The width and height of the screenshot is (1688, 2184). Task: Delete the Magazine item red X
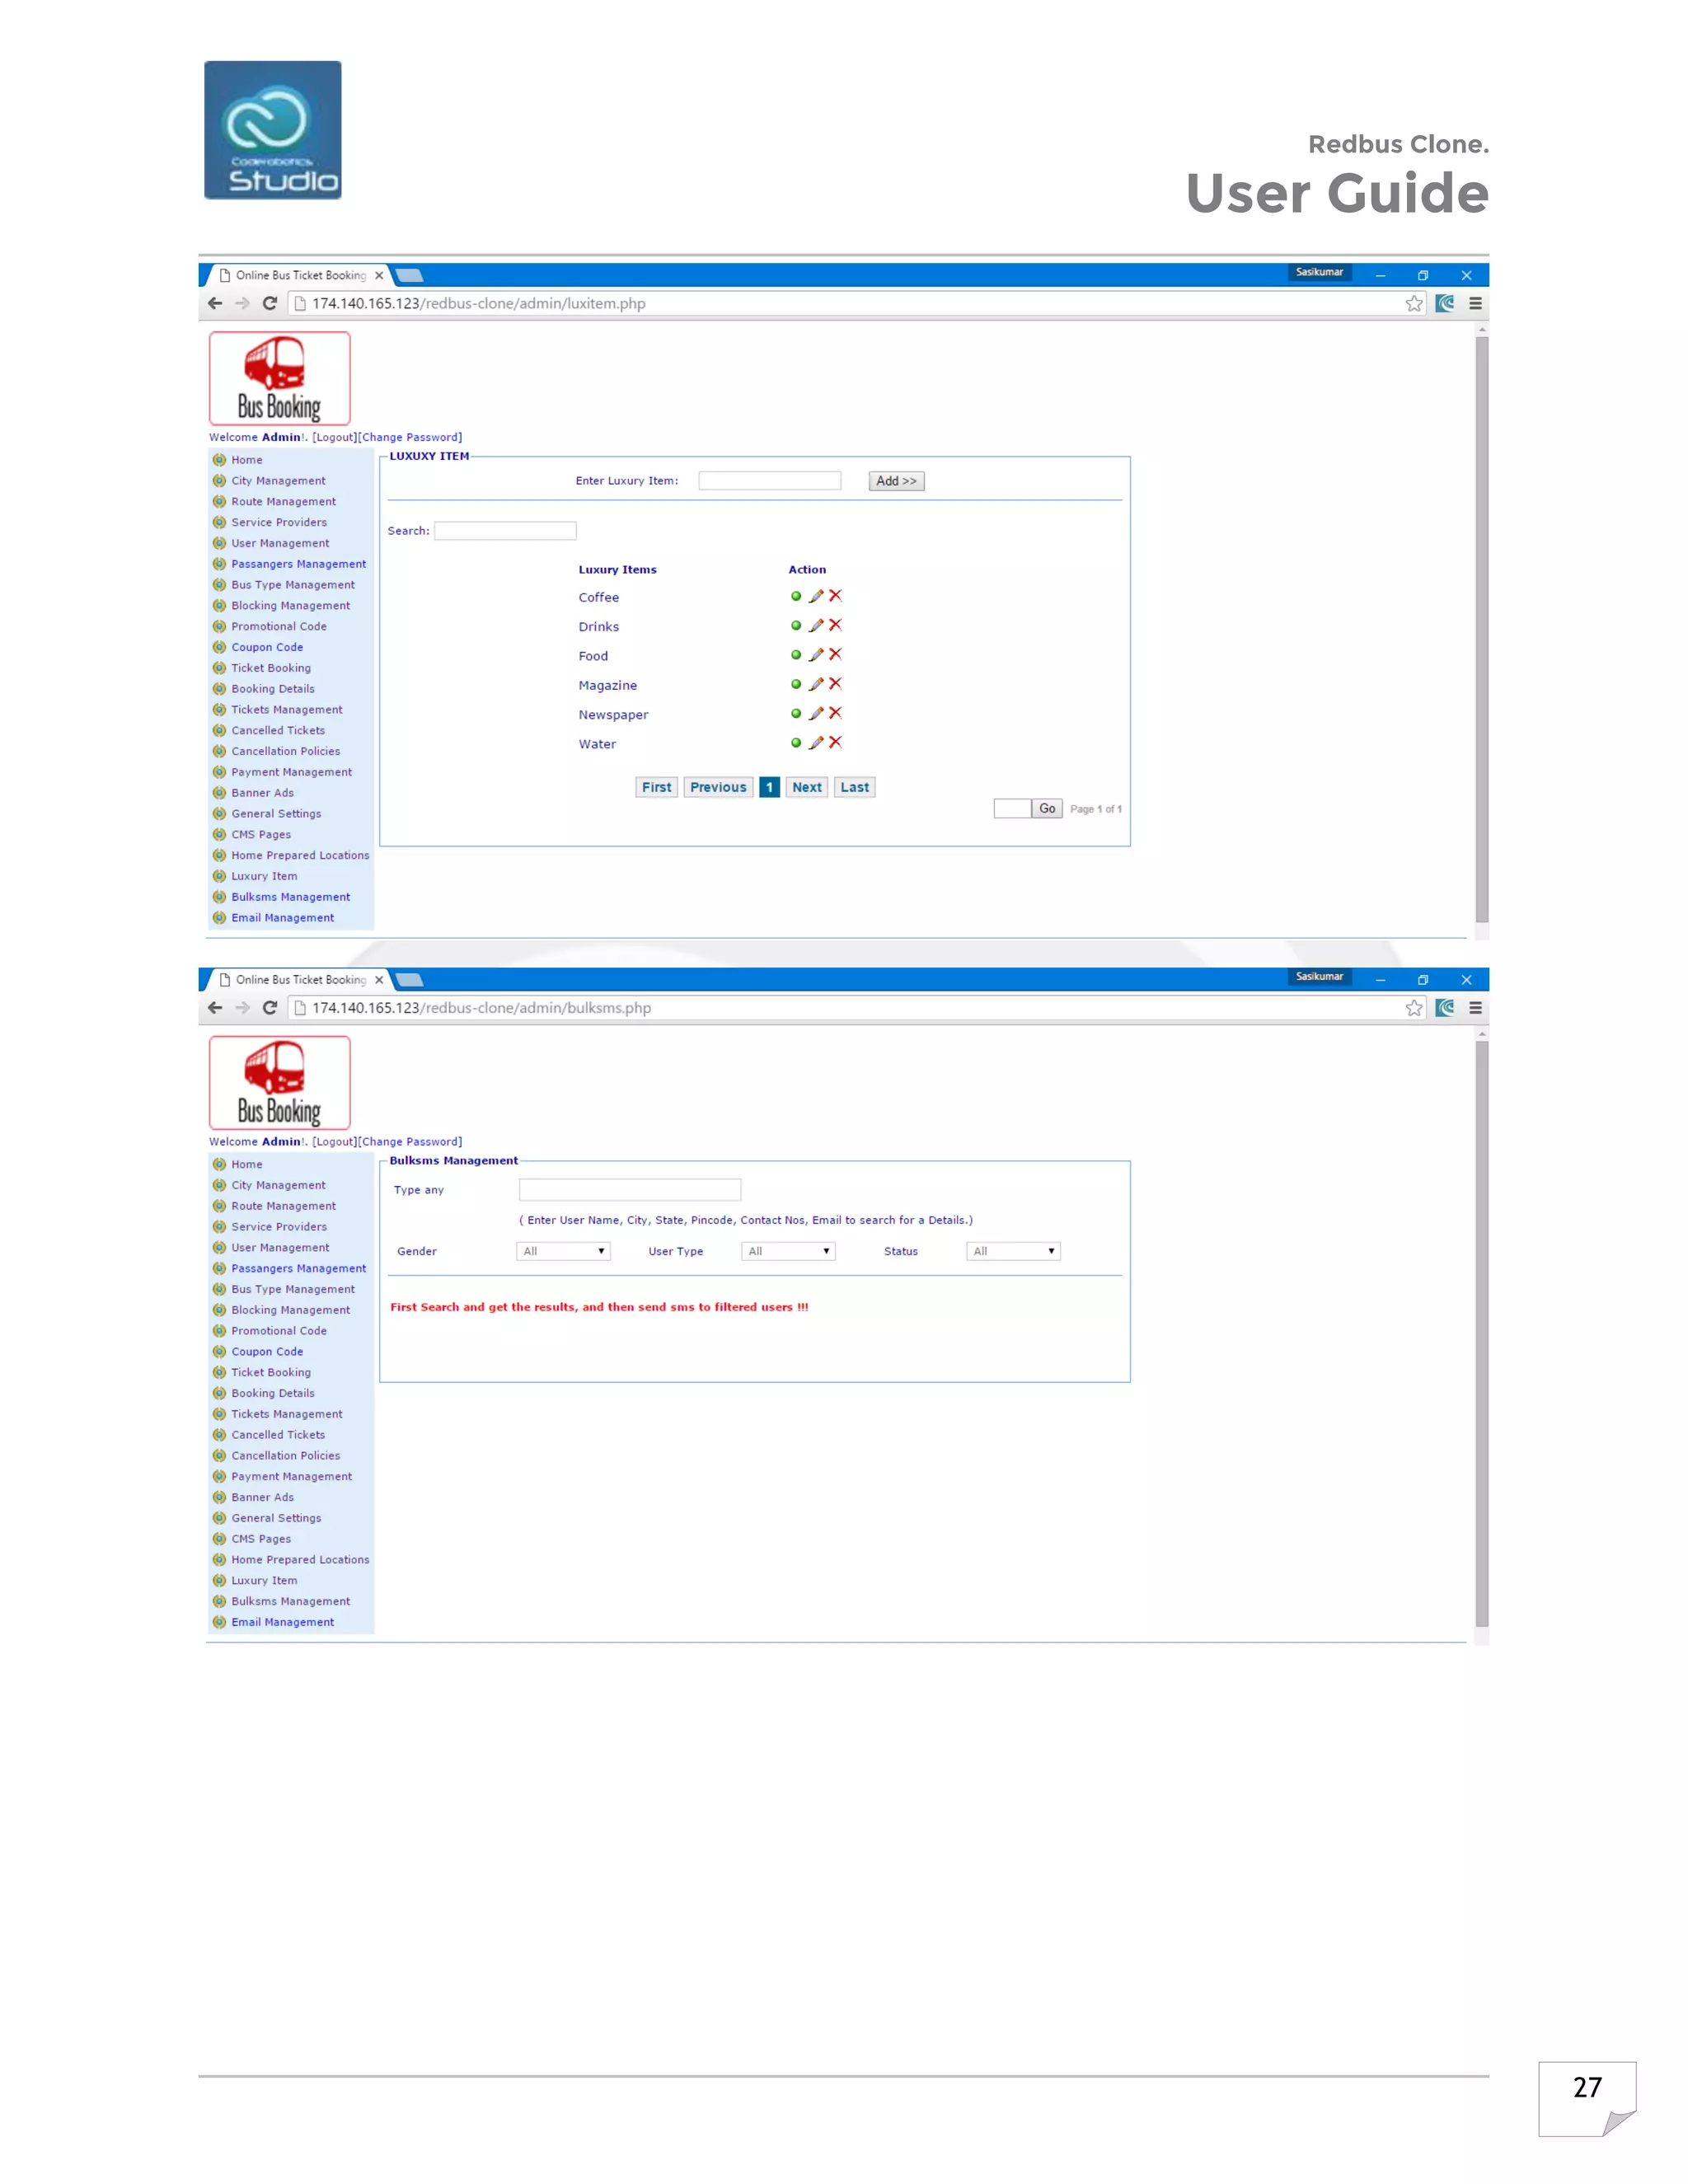pyautogui.click(x=835, y=683)
